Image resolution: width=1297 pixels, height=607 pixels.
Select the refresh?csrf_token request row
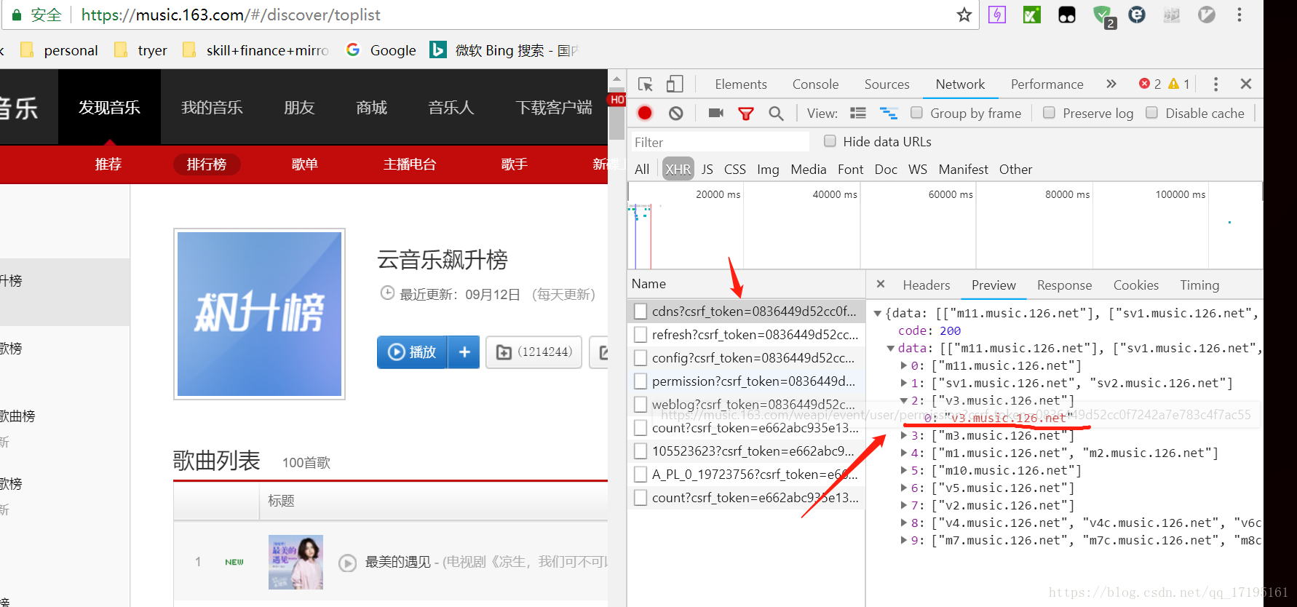pos(746,335)
